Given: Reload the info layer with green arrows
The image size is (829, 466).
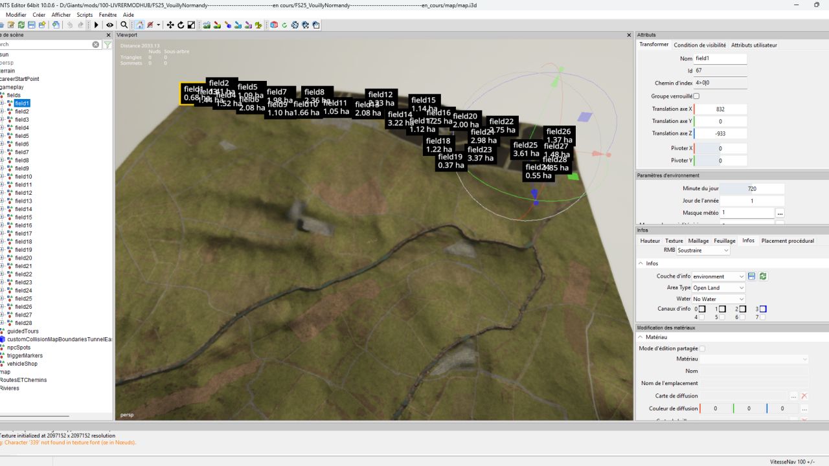Looking at the screenshot, I should pyautogui.click(x=763, y=276).
